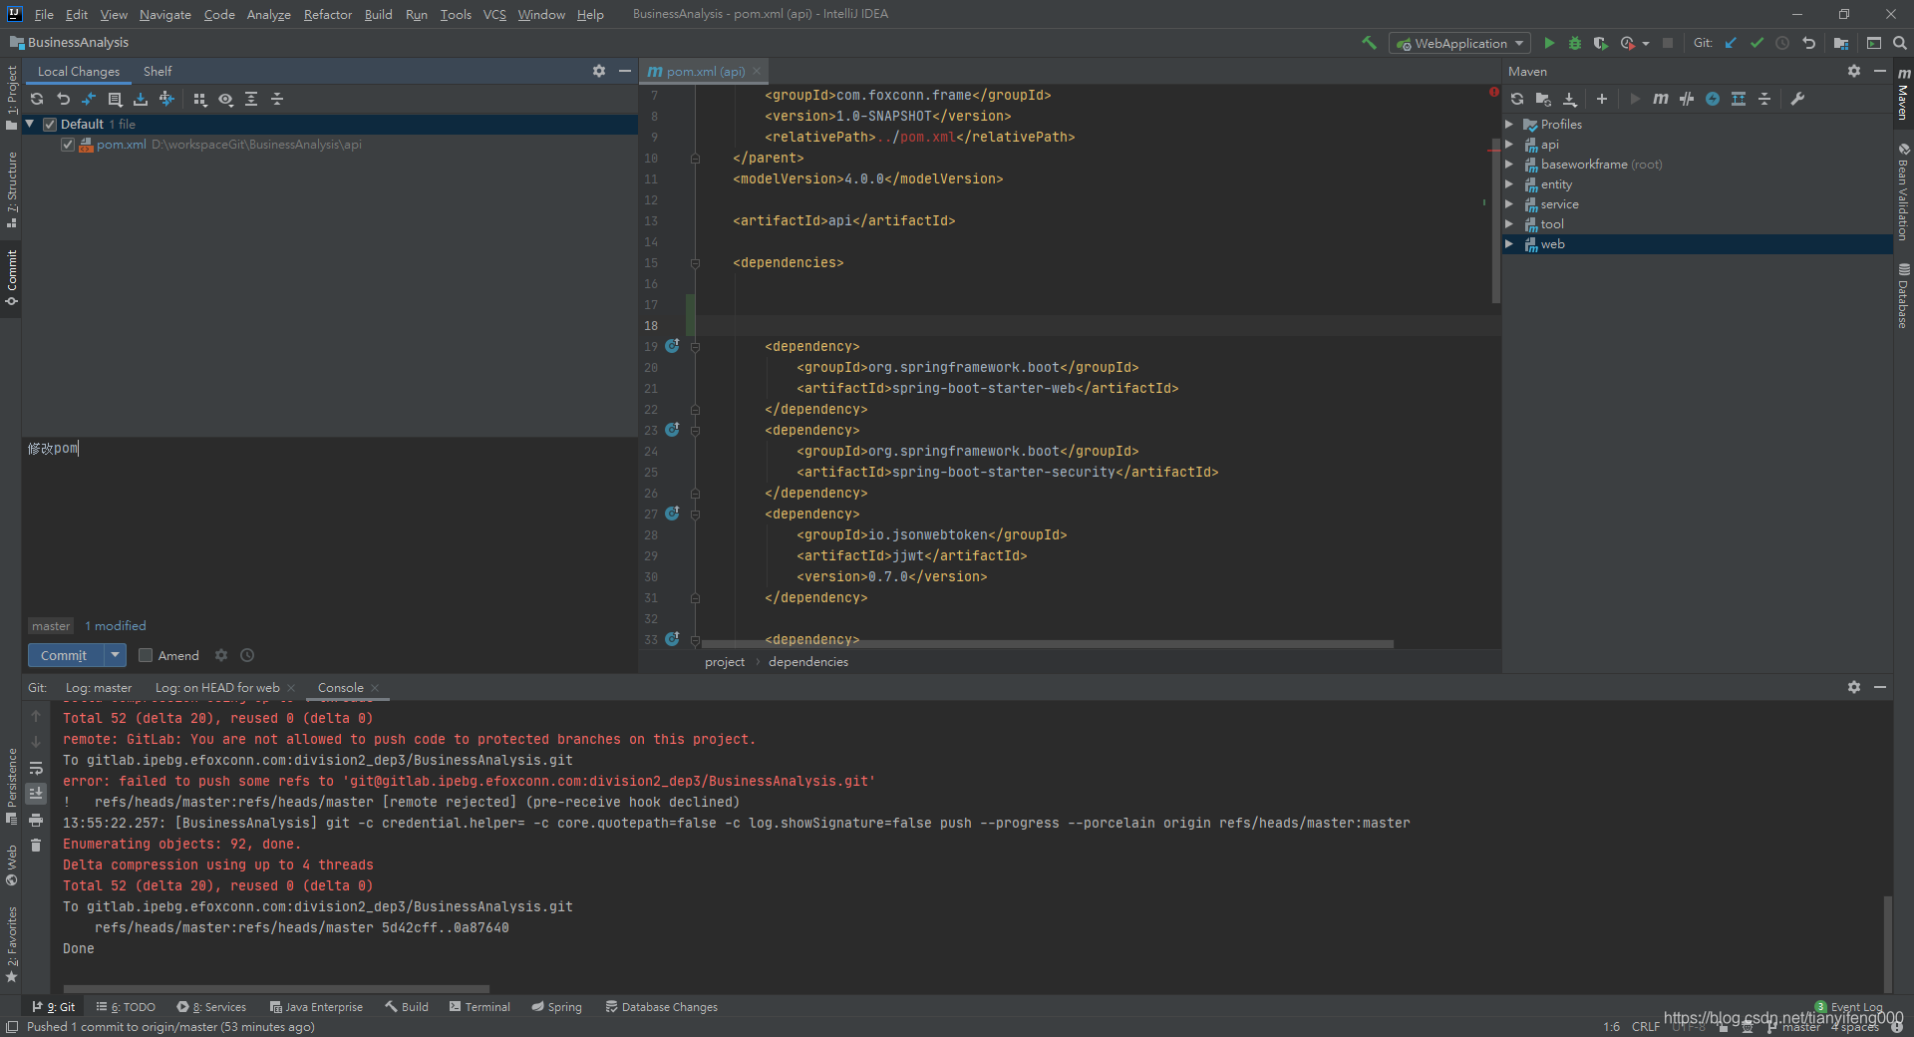Click in the commit message field
This screenshot has height=1037, width=1914.
[x=329, y=523]
